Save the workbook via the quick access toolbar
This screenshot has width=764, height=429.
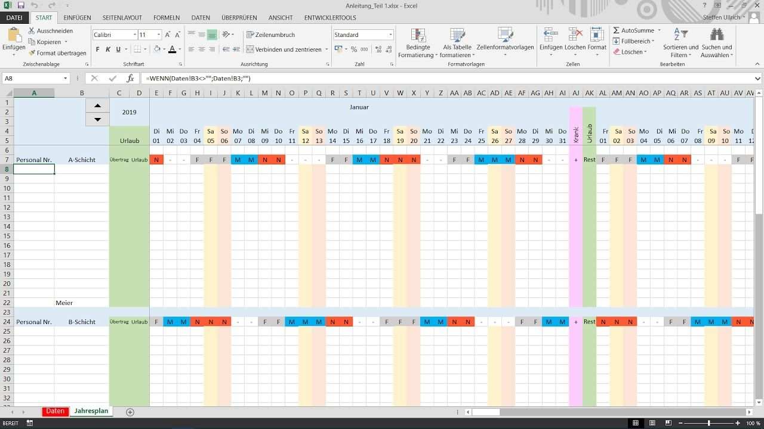(x=21, y=5)
